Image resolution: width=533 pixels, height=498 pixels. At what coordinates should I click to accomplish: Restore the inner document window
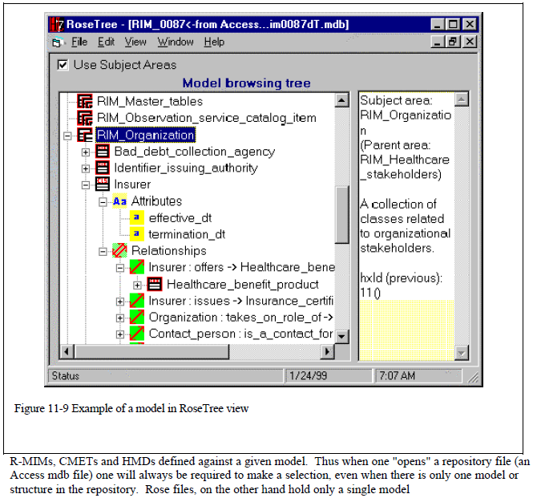(x=453, y=42)
